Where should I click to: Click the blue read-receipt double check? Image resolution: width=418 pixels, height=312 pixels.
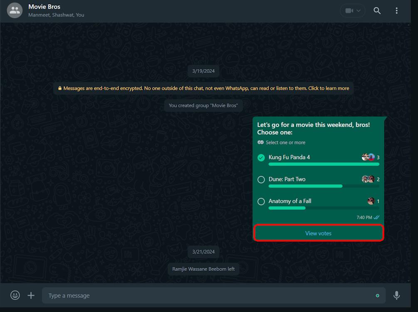(376, 218)
